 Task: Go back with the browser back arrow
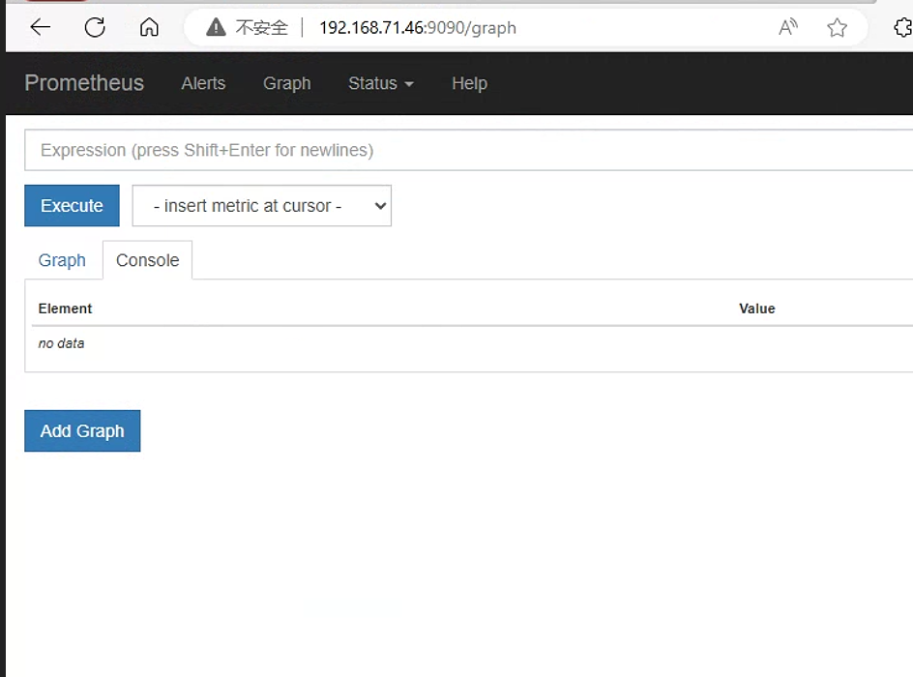tap(41, 27)
